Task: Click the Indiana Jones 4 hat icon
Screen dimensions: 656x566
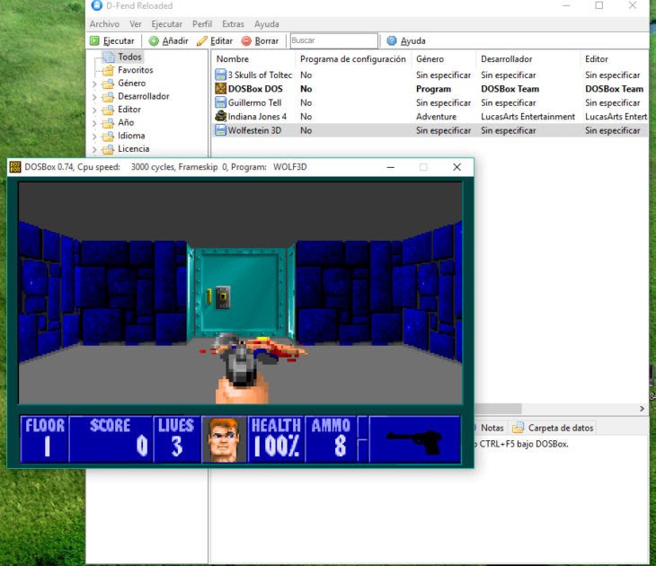Action: pyautogui.click(x=220, y=116)
